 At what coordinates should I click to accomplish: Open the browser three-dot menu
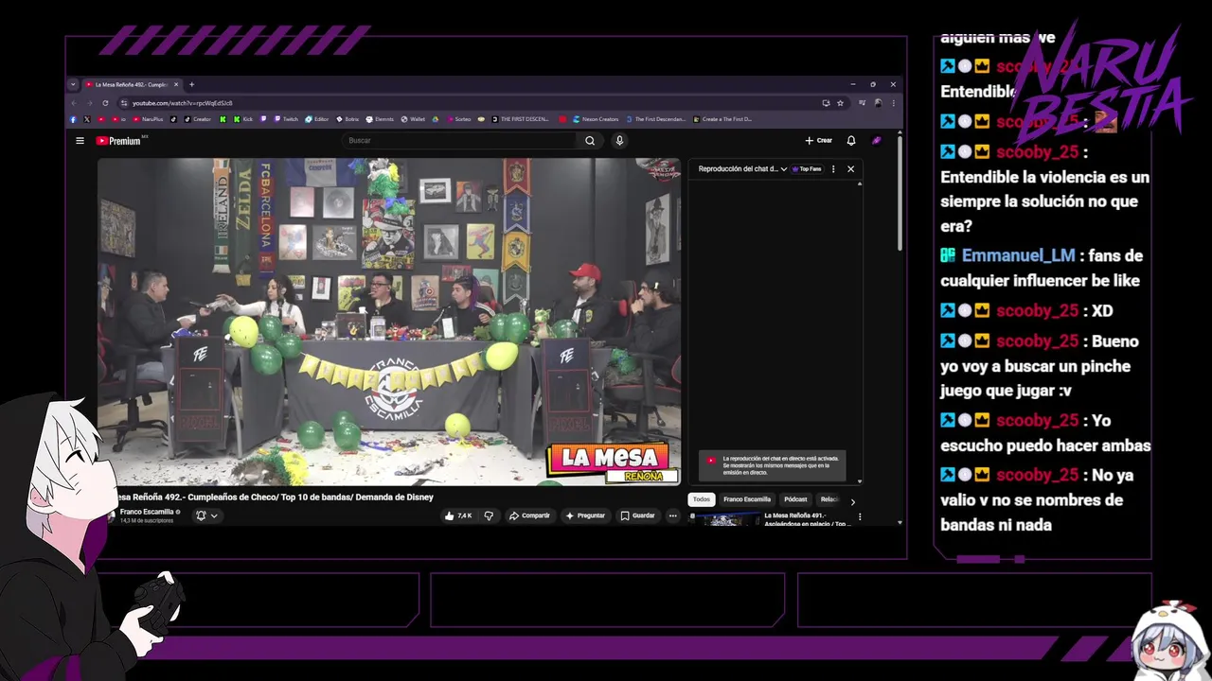pyautogui.click(x=893, y=103)
